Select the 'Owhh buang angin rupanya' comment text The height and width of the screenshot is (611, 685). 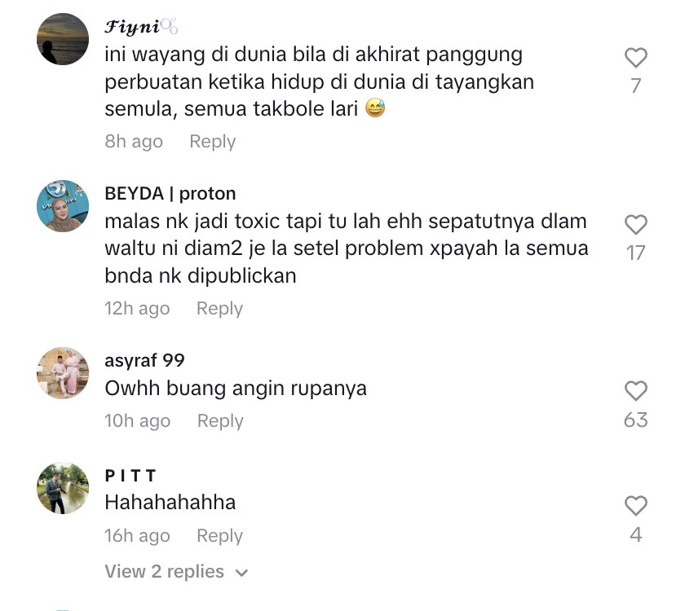236,388
